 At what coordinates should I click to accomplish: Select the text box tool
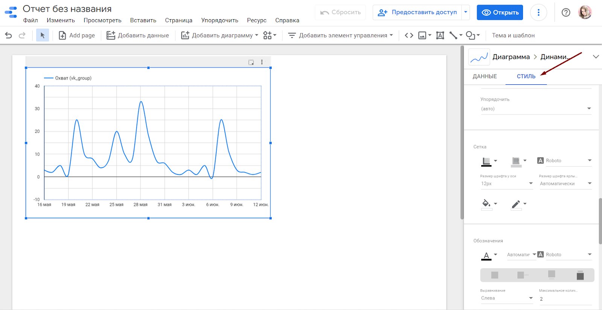click(x=440, y=35)
